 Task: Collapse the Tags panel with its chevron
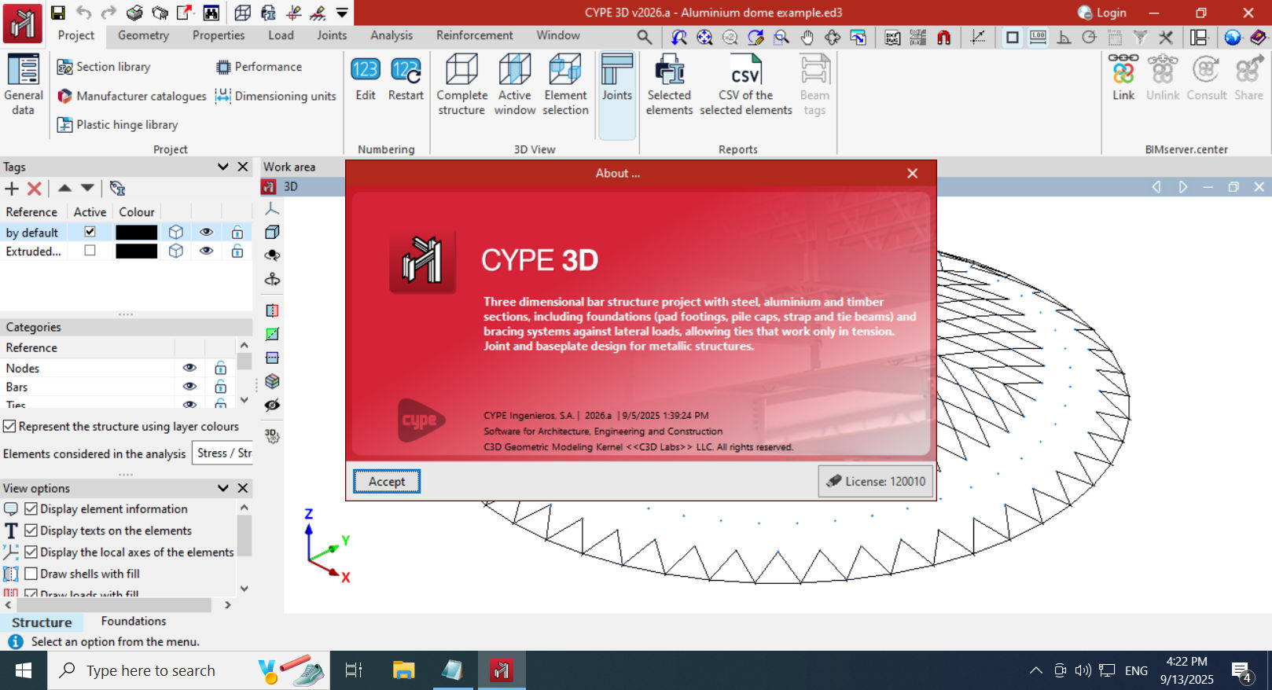223,167
